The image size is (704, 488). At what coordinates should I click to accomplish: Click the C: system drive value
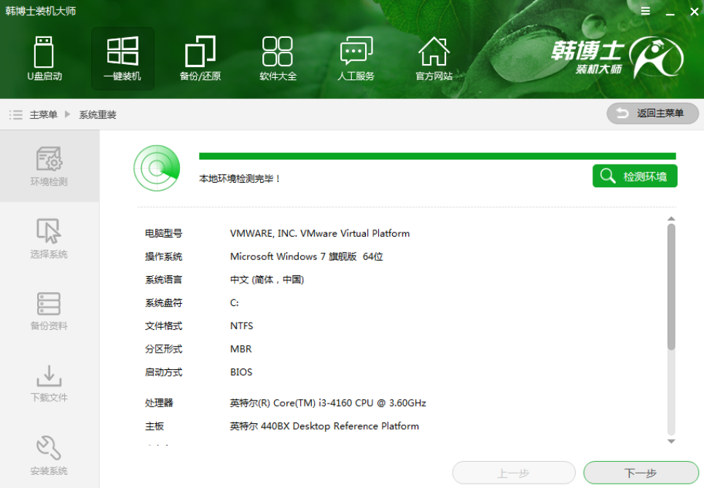[x=235, y=303]
